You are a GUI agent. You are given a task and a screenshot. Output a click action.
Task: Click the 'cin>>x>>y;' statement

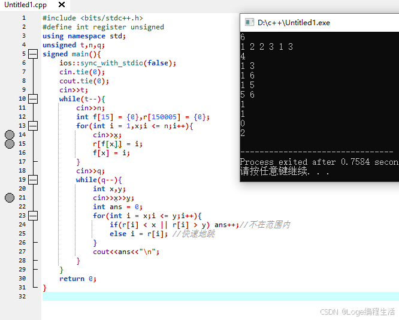coord(113,198)
